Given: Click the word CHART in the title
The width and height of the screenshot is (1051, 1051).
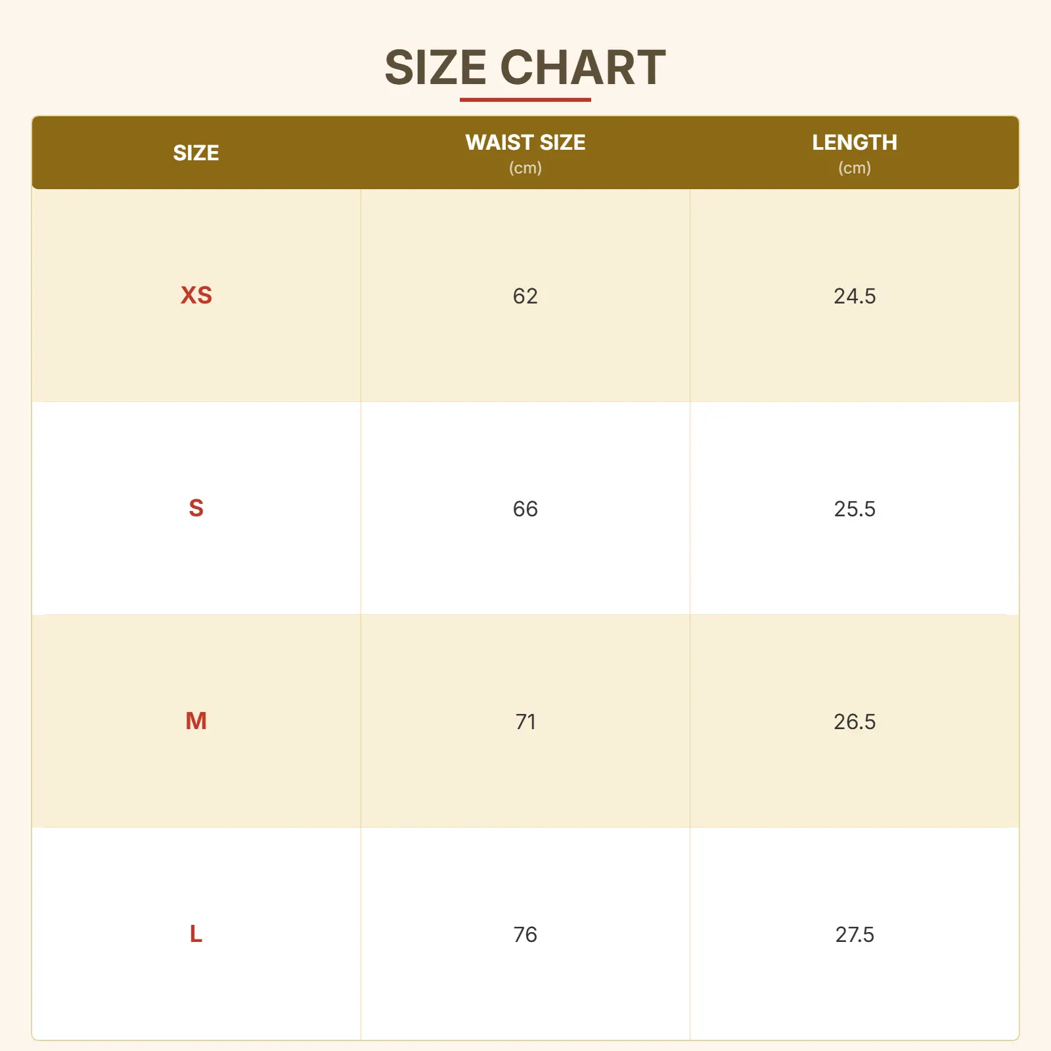Looking at the screenshot, I should 583,68.
